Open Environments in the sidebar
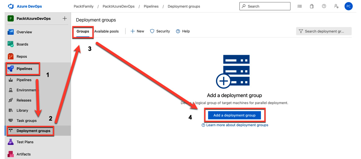Image resolution: width=361 pixels, height=159 pixels. tap(28, 90)
